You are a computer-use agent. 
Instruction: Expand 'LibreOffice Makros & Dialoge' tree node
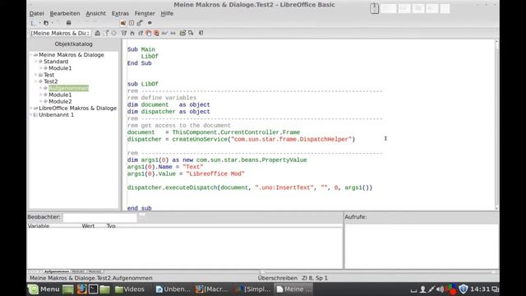[31, 108]
